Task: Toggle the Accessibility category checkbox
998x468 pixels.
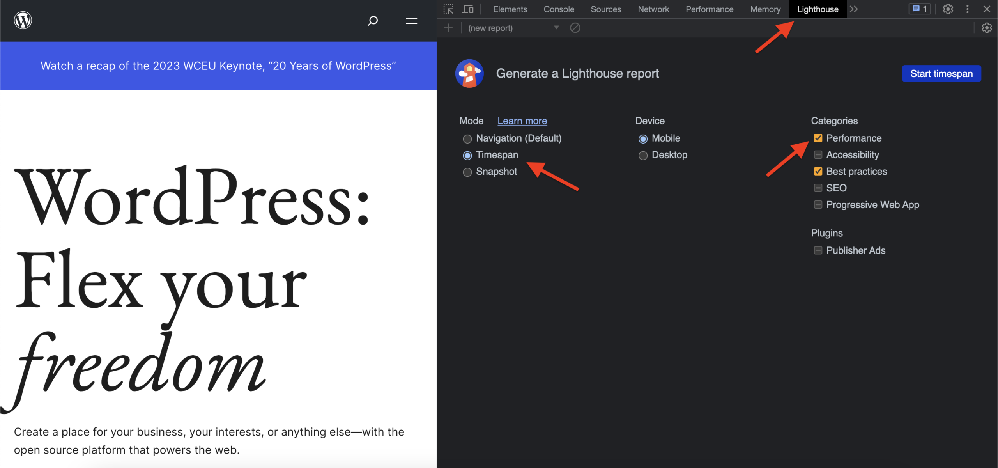Action: coord(818,155)
